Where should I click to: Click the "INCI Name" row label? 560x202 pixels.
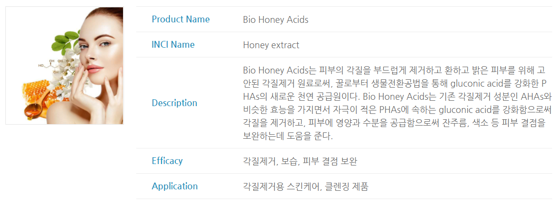coord(173,45)
